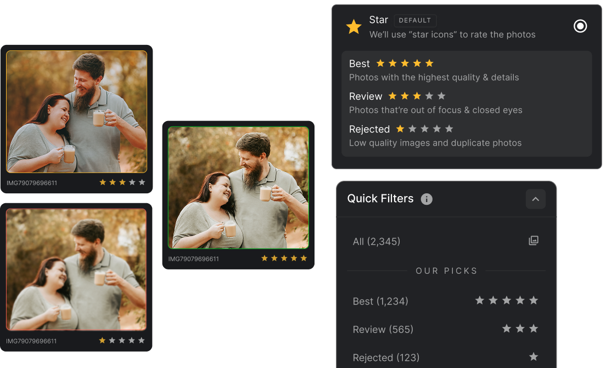Viewport: 606px width, 368px height.
Task: Click the single star for Rejected filter
Action: point(534,357)
